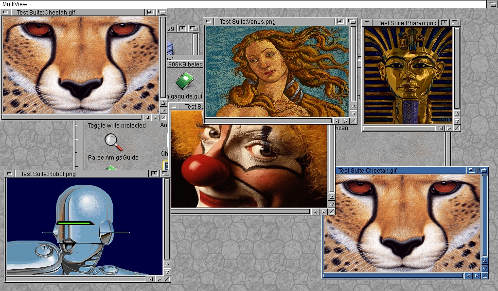The image size is (498, 291).
Task: Click the horizontal scrollbar in Robot.png window
Action: point(76,279)
